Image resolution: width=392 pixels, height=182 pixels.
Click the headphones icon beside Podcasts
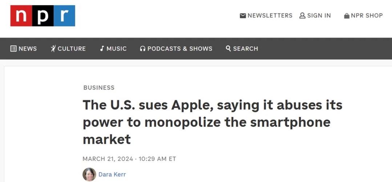[143, 48]
